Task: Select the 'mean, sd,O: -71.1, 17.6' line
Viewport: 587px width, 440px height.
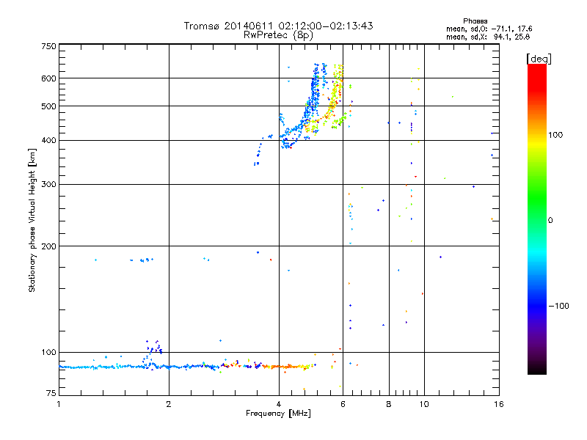Action: pos(489,29)
